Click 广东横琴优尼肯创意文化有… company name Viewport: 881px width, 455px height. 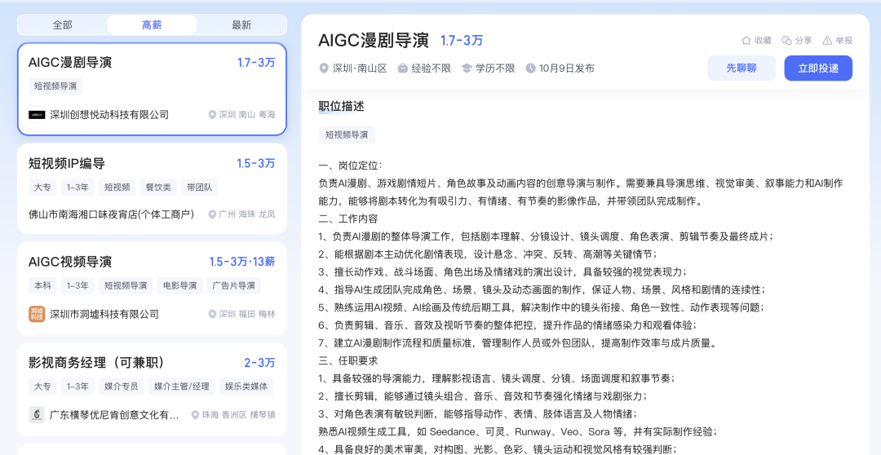pyautogui.click(x=115, y=415)
